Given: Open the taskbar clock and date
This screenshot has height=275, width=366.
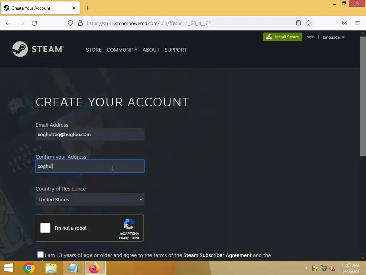Looking at the screenshot, I should coord(350,268).
